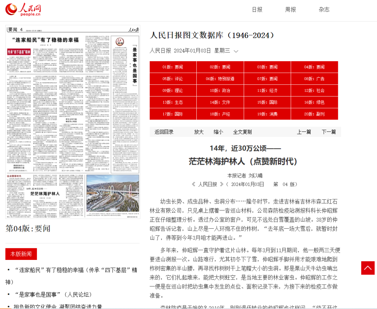Go to 05版: 评论 page
The height and width of the screenshot is (309, 377).
[173, 79]
